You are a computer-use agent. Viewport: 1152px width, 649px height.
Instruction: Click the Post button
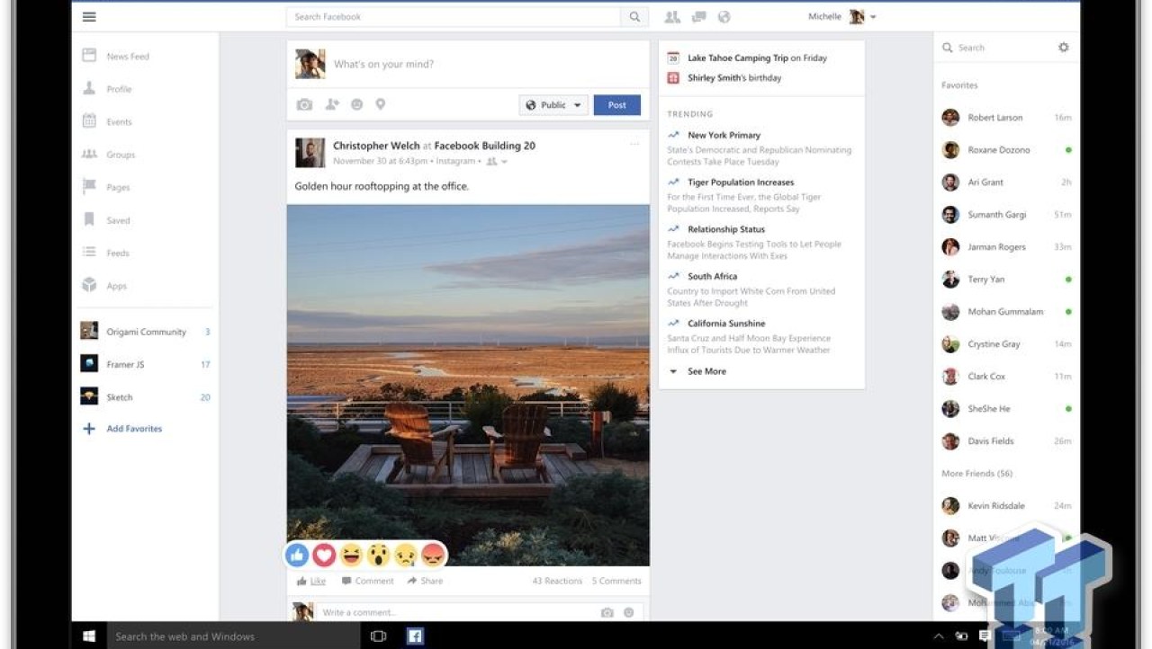pyautogui.click(x=617, y=105)
